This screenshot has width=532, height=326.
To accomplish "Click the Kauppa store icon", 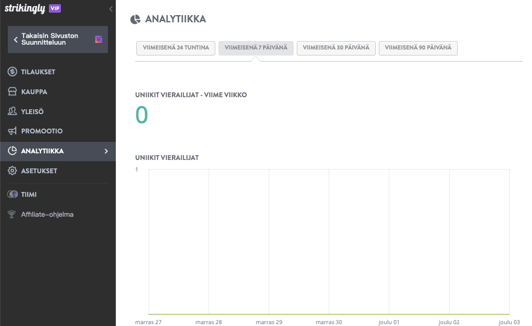I will pyautogui.click(x=12, y=91).
